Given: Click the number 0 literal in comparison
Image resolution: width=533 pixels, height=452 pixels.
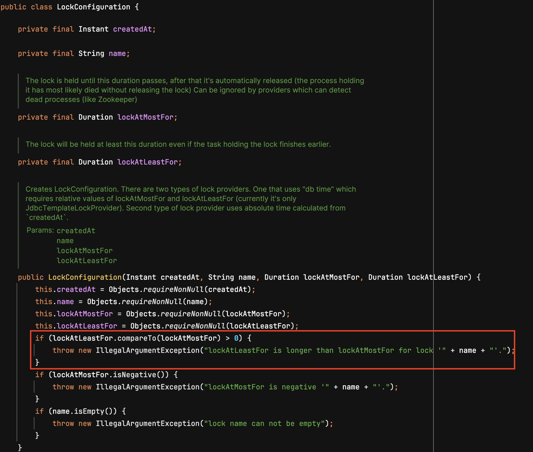Looking at the screenshot, I should pyautogui.click(x=236, y=338).
